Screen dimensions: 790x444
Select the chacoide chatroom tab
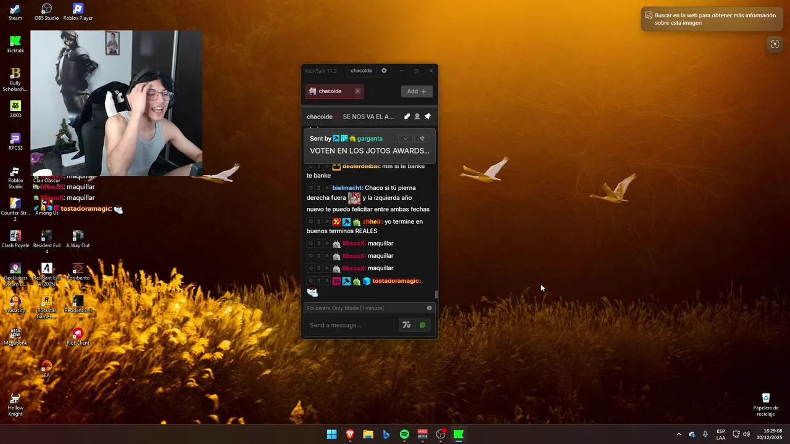point(334,91)
